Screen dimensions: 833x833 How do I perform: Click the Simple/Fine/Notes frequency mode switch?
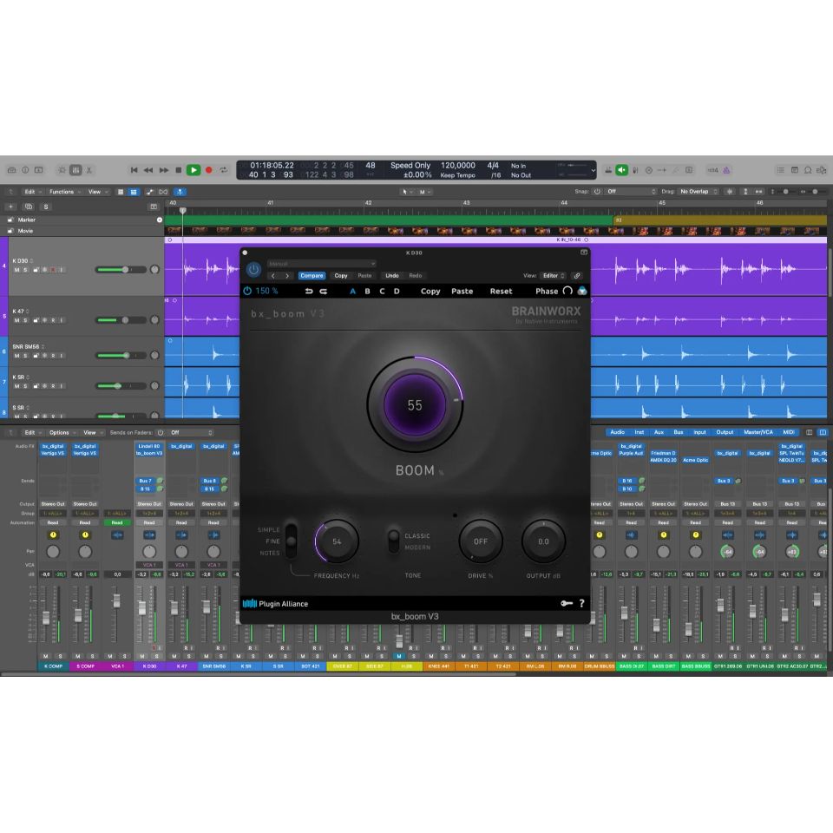coord(291,541)
